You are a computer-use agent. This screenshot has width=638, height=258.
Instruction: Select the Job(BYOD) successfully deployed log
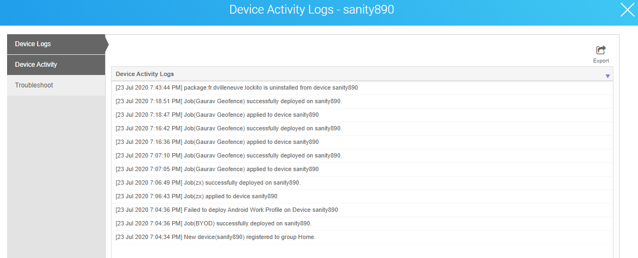362,223
